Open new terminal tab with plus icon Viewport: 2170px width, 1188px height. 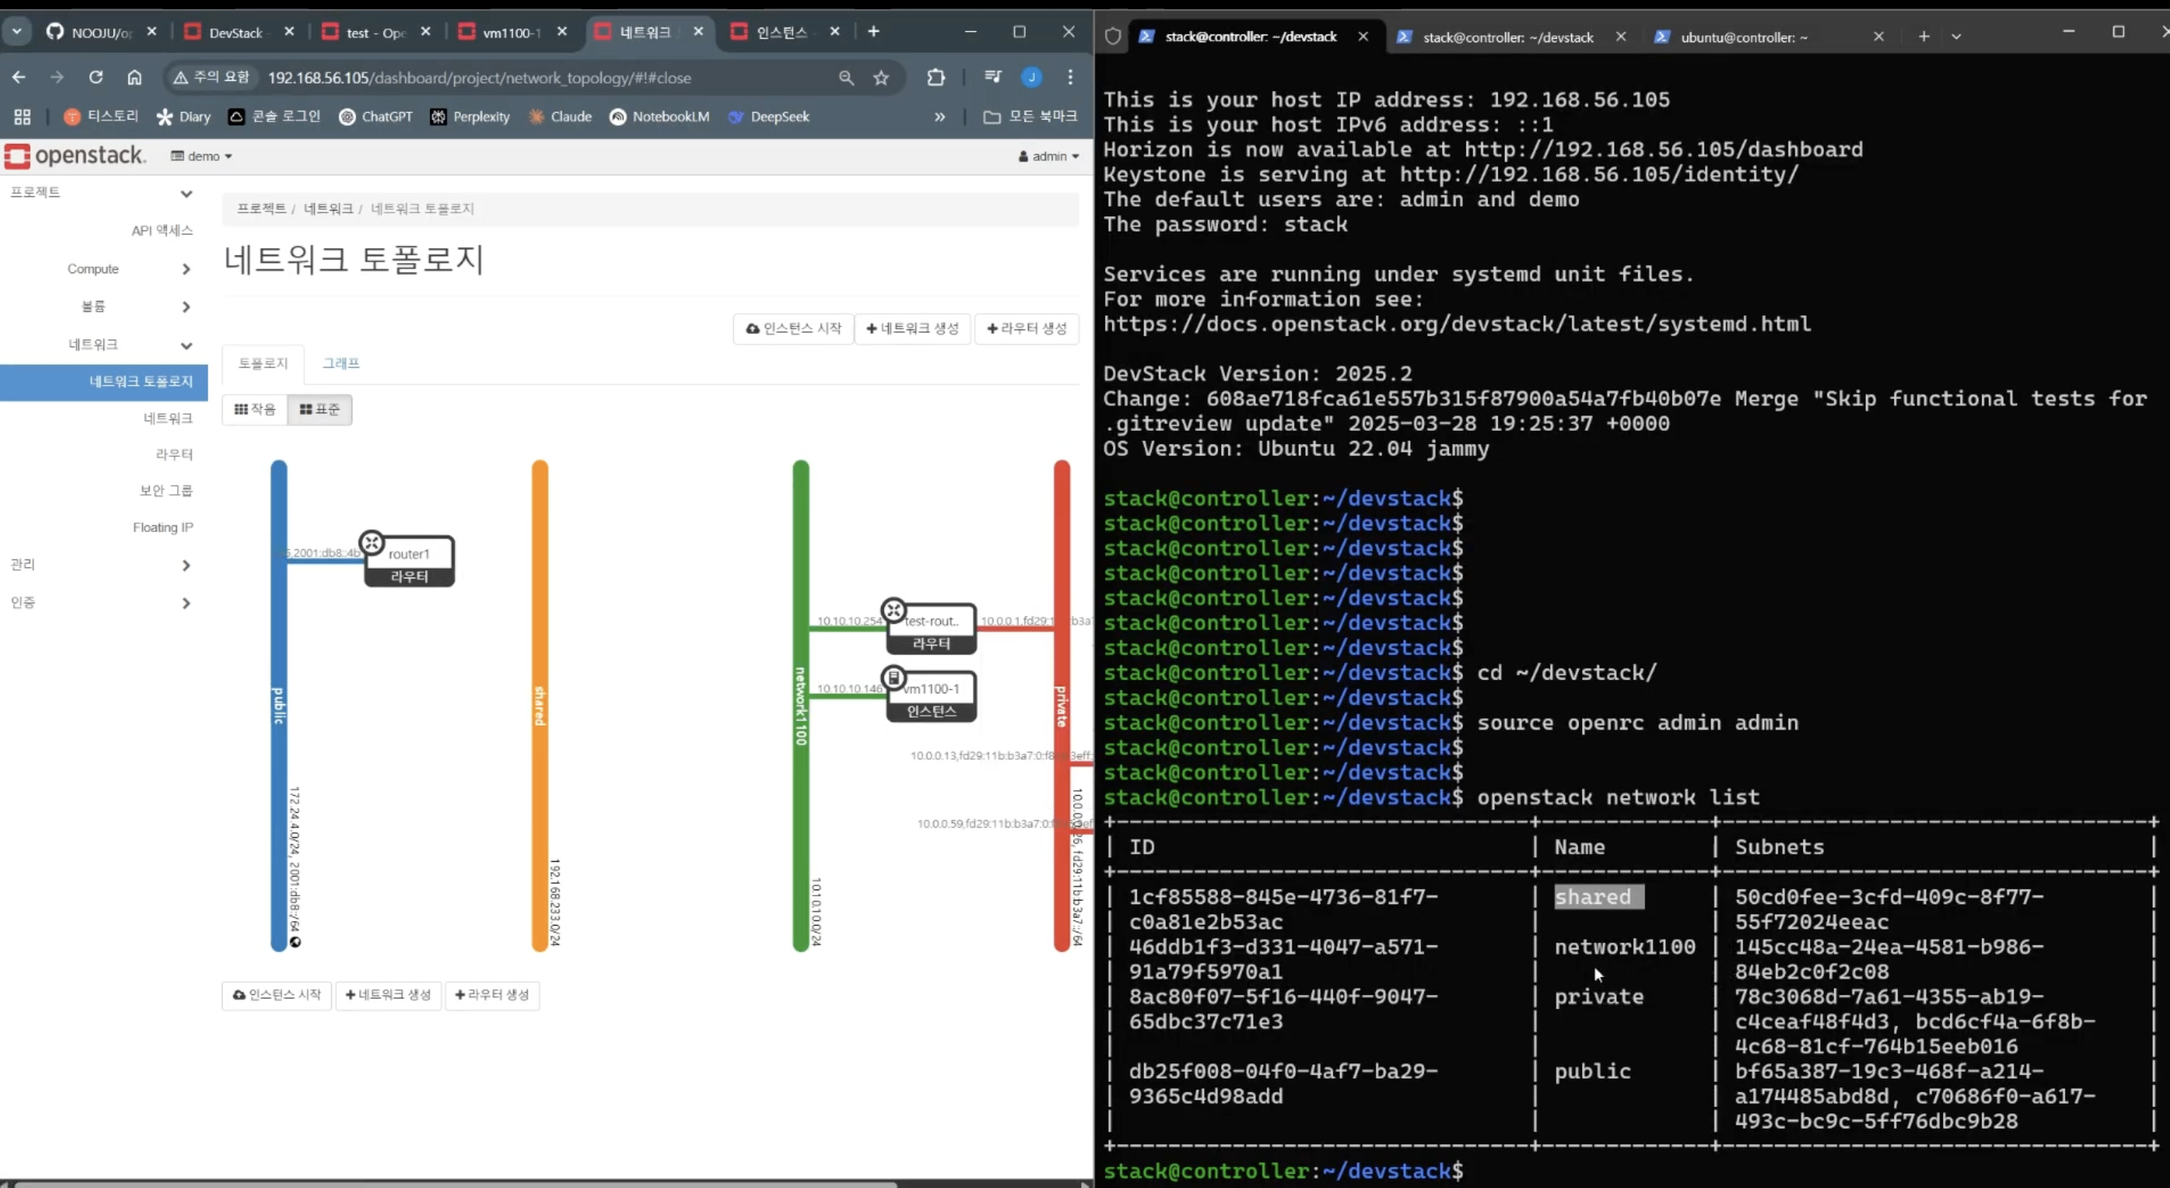[1923, 36]
